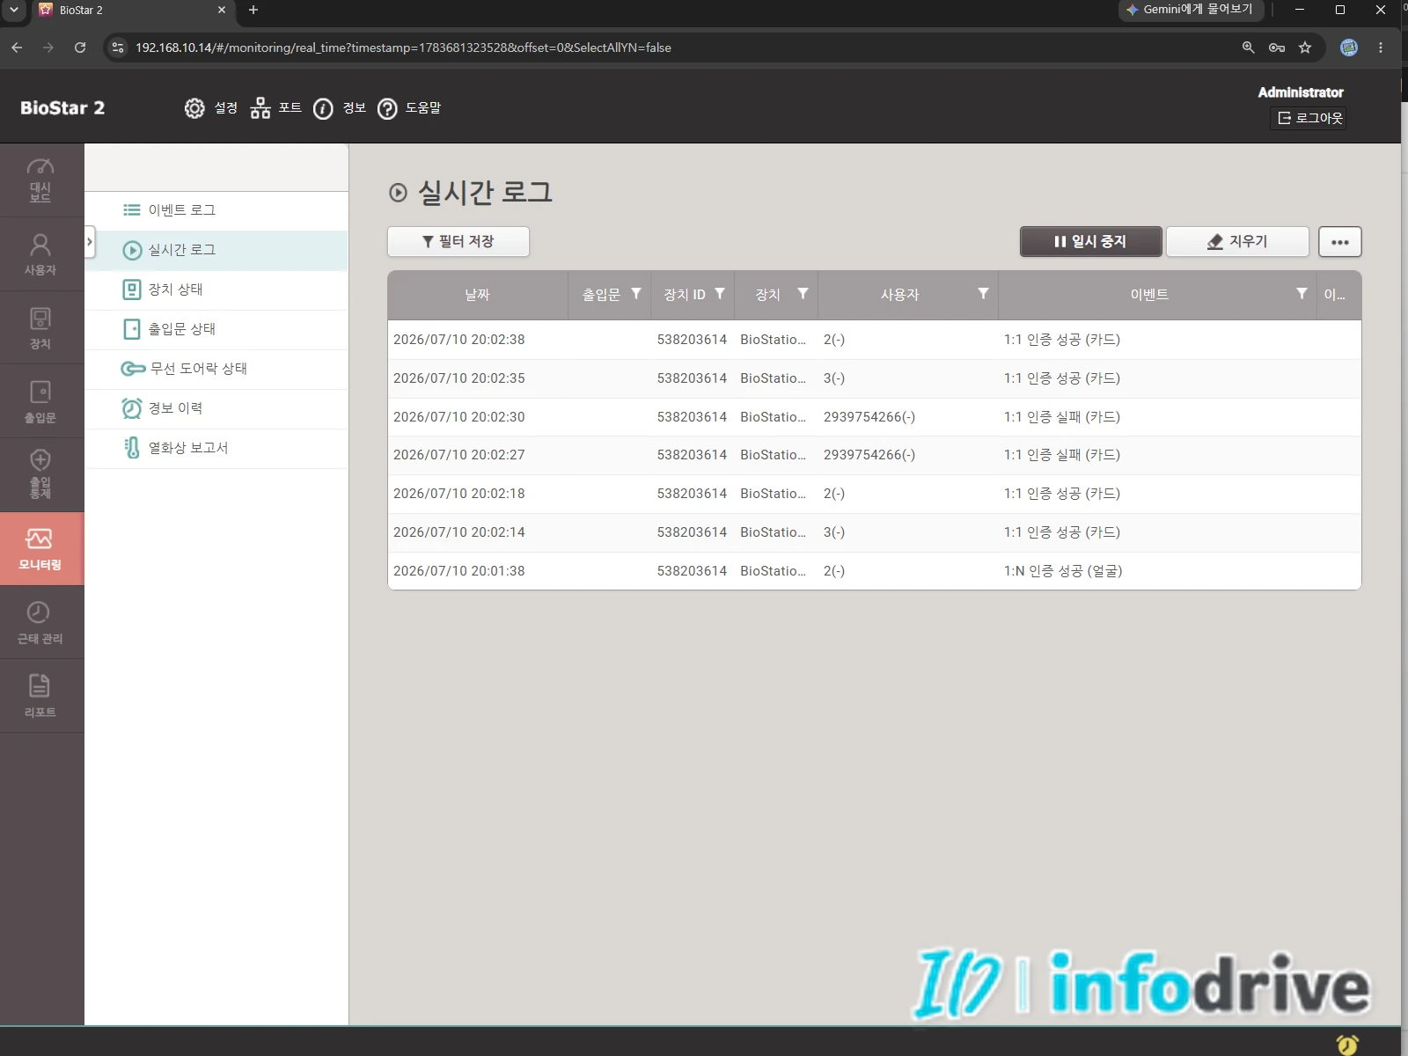Go to Dashboard in the sidebar
1408x1056 pixels.
[x=41, y=180]
